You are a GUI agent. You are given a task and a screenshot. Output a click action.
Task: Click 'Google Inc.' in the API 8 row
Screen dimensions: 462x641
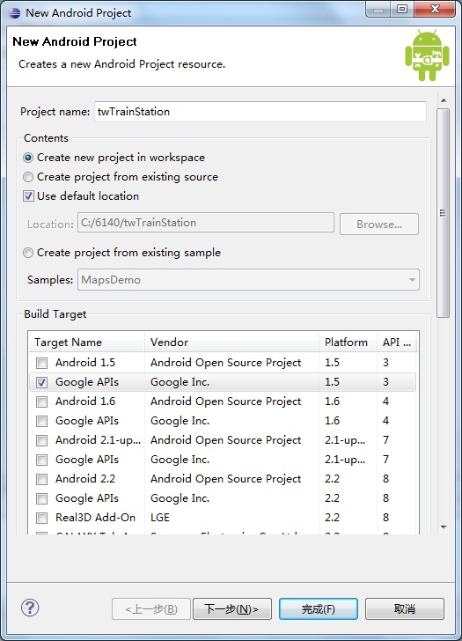[x=180, y=498]
